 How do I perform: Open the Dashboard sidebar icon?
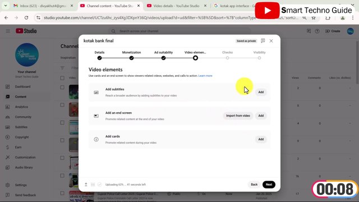point(7,86)
